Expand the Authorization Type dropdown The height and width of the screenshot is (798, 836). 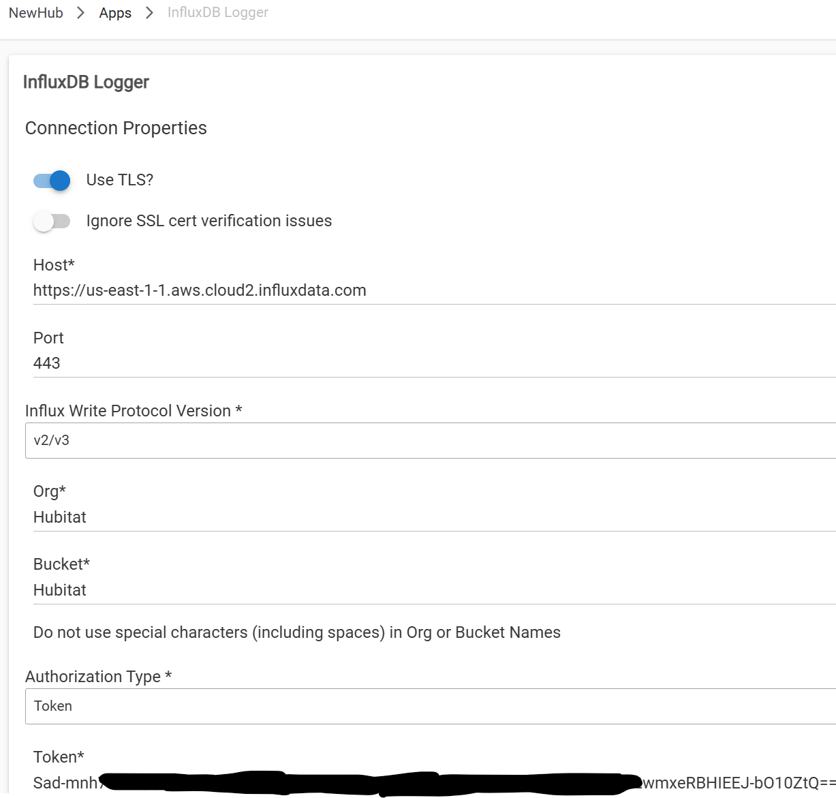tap(431, 706)
